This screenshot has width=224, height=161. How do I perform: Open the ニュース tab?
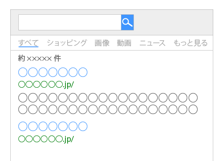[x=152, y=43]
